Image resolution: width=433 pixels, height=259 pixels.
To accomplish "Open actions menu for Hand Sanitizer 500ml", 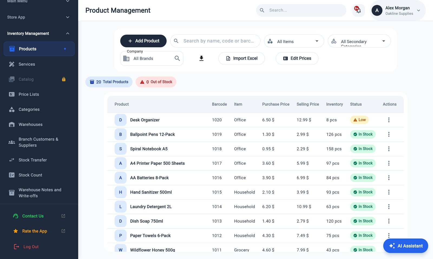I will tap(389, 192).
